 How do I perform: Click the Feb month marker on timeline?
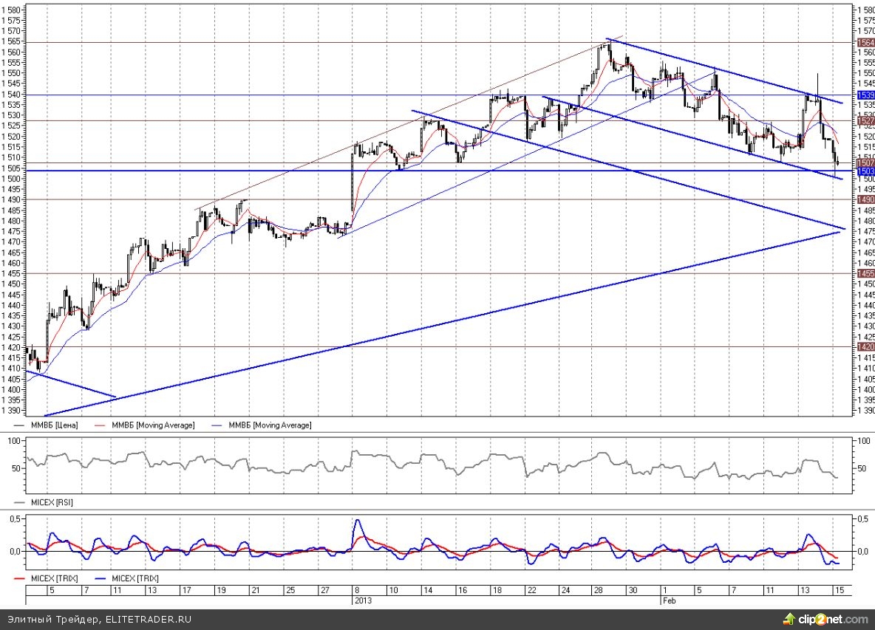tap(667, 600)
